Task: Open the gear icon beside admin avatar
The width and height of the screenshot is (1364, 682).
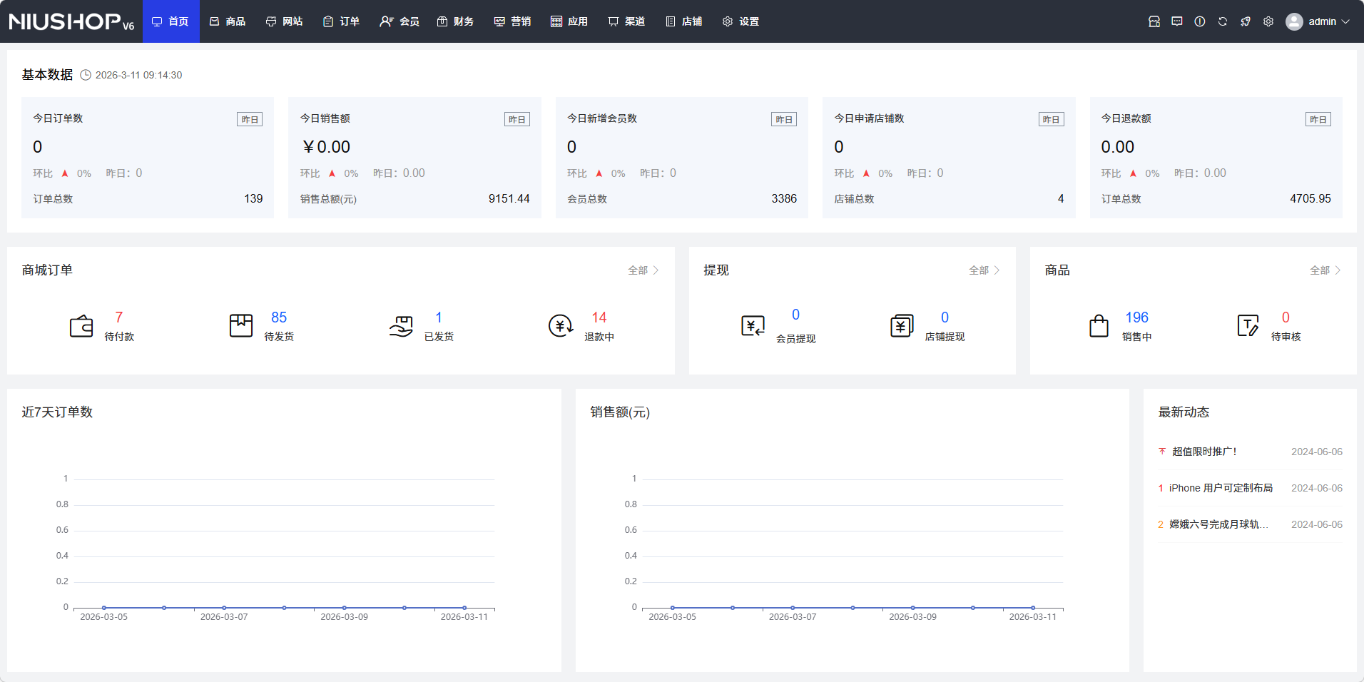Action: pyautogui.click(x=1268, y=21)
